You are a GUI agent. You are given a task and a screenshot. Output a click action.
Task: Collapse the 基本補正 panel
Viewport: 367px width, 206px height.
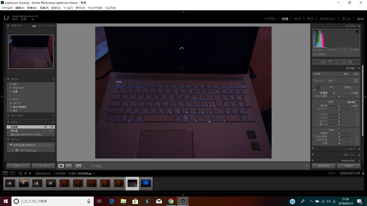click(359, 68)
